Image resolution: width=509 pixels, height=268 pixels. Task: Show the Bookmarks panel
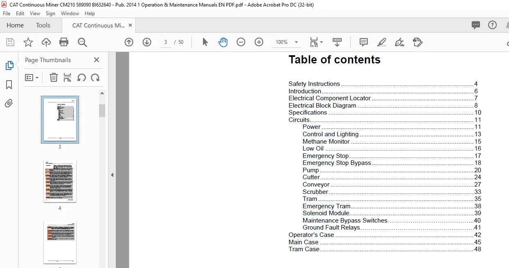pyautogui.click(x=9, y=85)
